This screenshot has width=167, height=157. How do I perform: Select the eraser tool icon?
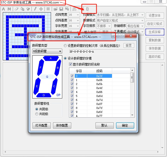(16, 9)
